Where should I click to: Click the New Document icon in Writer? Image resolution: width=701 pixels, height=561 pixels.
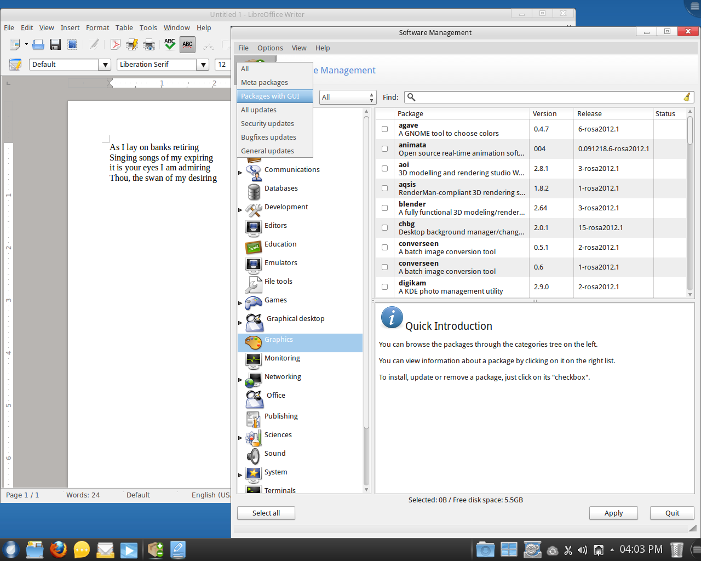pos(15,45)
